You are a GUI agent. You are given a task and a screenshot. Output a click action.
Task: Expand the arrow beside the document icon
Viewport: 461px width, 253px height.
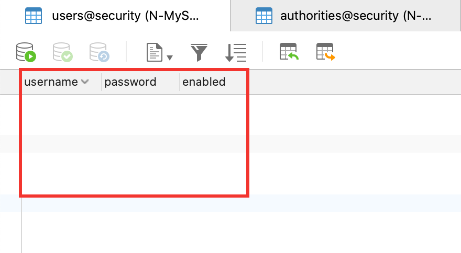170,58
